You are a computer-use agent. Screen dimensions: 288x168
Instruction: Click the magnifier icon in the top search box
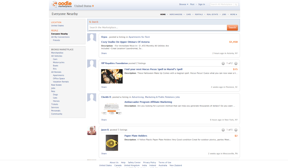[236, 4]
